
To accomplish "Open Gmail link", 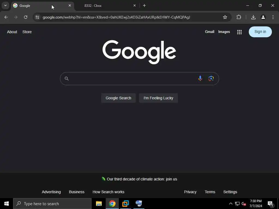I will click(x=210, y=32).
